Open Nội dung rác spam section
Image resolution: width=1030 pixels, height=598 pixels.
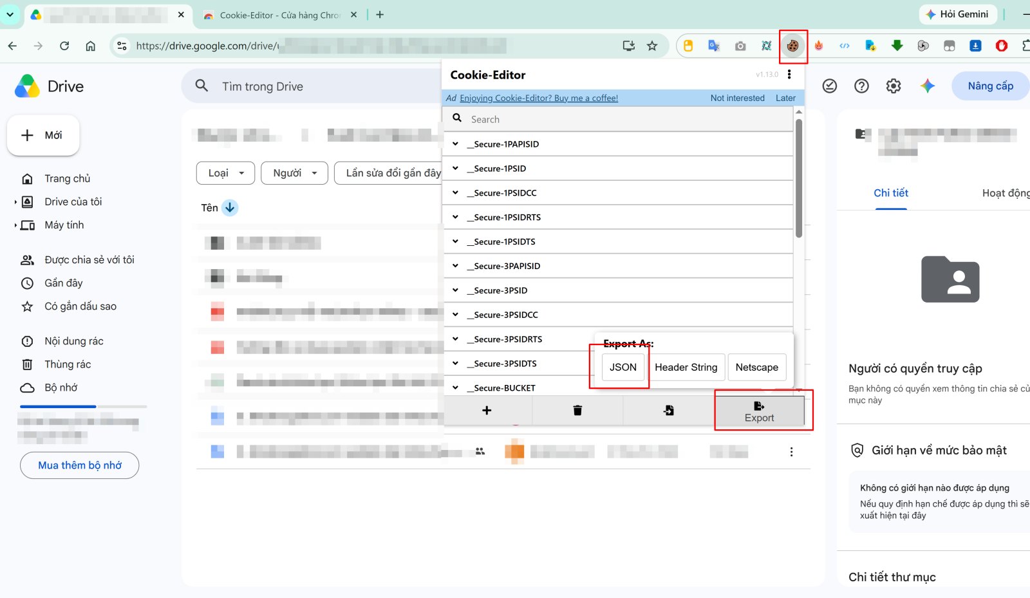click(73, 341)
